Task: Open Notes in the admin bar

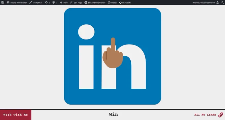Action: pos(112,3)
